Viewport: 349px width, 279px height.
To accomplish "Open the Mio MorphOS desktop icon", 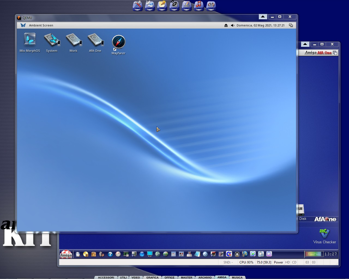I will click(x=30, y=40).
